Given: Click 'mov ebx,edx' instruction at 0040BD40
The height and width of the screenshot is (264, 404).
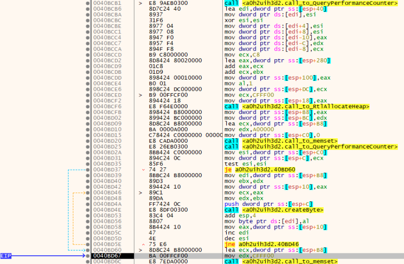Looking at the screenshot, I should pyautogui.click(x=243, y=181).
